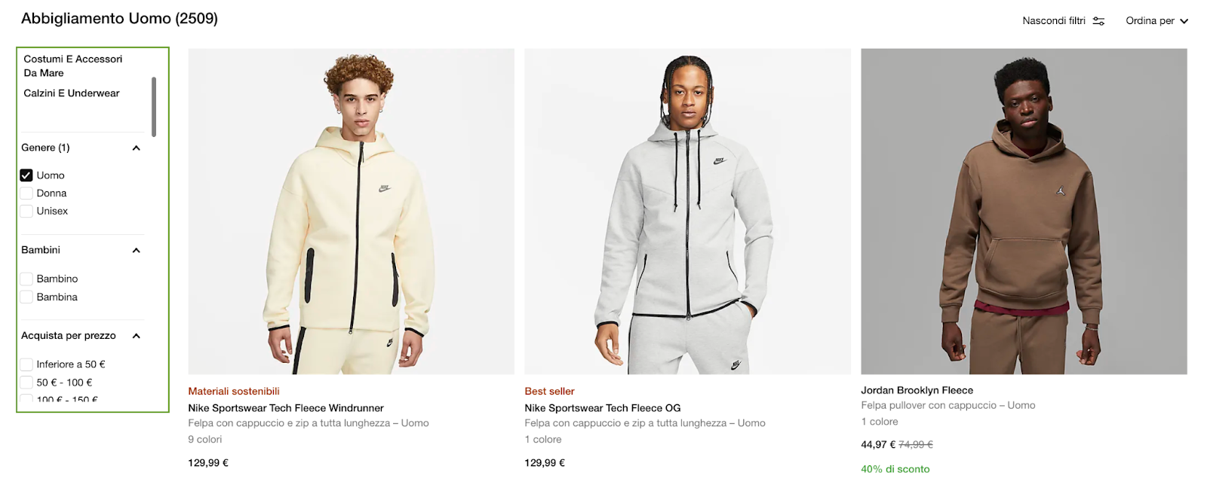The width and height of the screenshot is (1207, 500).
Task: Enable the Bambino filter checkbox
Action: (26, 279)
